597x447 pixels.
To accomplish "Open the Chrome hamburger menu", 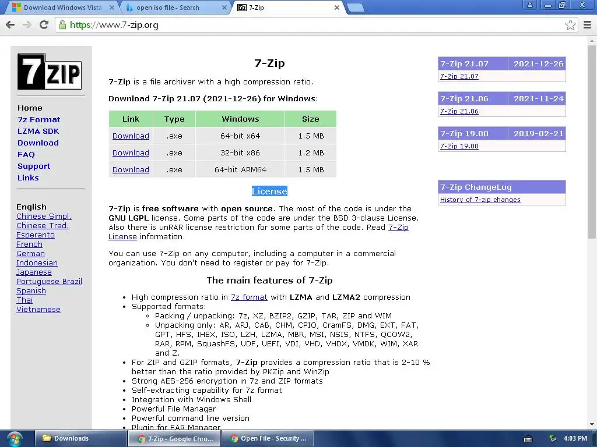I will (588, 25).
